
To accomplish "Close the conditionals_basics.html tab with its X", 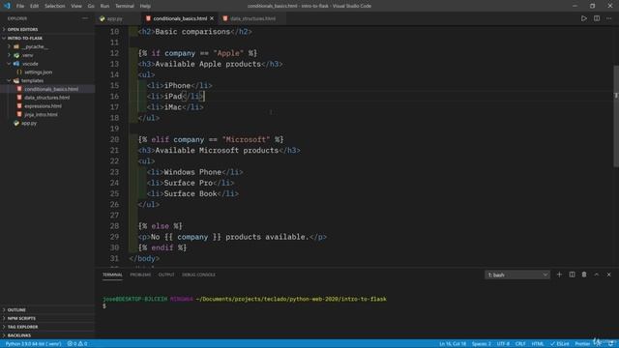I will pos(212,18).
